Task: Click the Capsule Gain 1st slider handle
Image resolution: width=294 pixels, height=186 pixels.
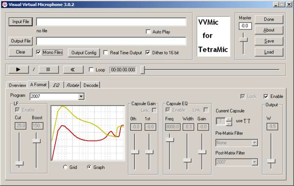Action: 149,152
